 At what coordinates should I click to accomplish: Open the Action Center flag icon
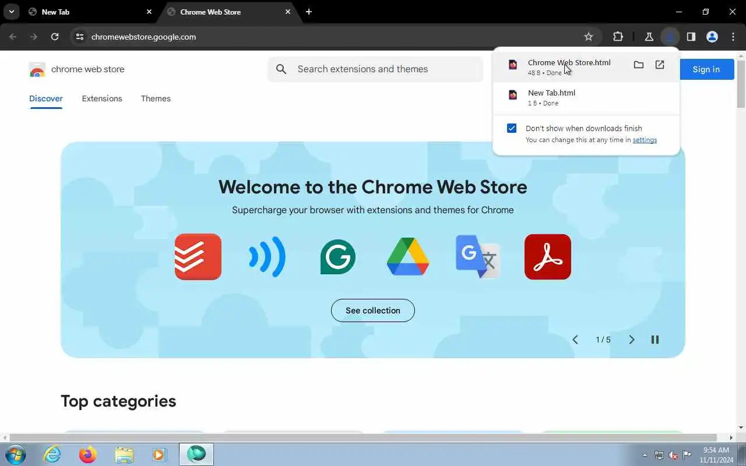[687, 455]
